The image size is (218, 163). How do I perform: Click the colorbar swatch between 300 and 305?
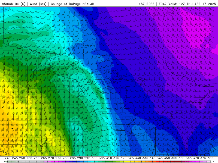[x=98, y=162]
